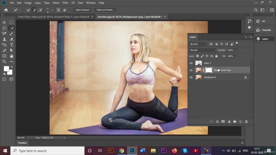Click the foreground color swatch
The height and width of the screenshot is (155, 276).
pyautogui.click(x=6, y=68)
